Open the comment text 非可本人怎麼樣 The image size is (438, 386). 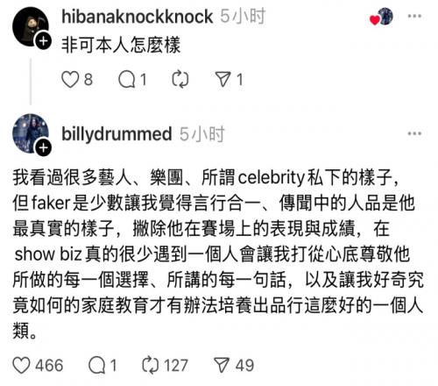click(x=121, y=45)
